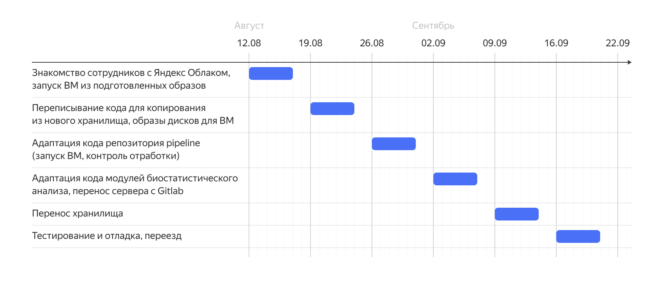Click the Перенос хранилища timeline bar

(516, 214)
